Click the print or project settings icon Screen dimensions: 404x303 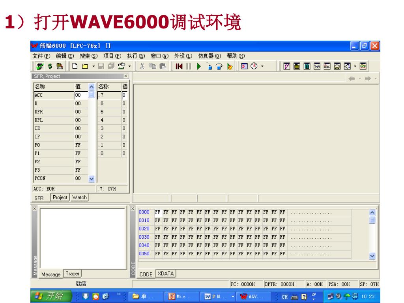pyautogui.click(x=122, y=66)
